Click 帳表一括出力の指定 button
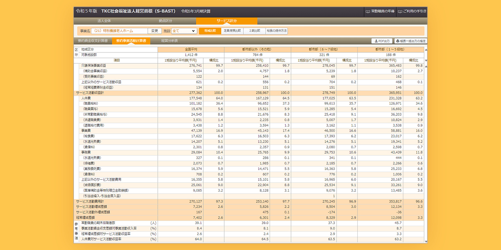 pyautogui.click(x=411, y=41)
